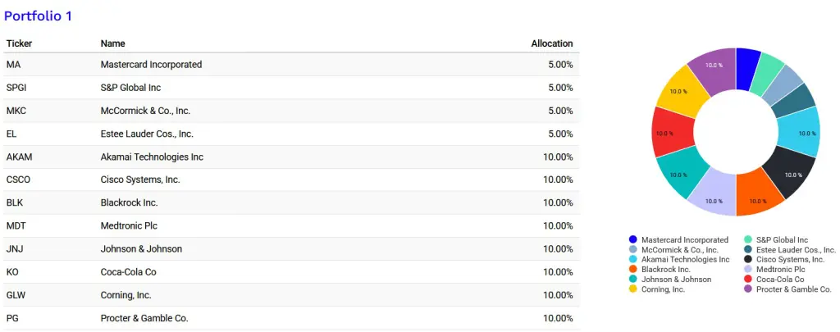
Task: Click the Name column header
Action: (112, 43)
